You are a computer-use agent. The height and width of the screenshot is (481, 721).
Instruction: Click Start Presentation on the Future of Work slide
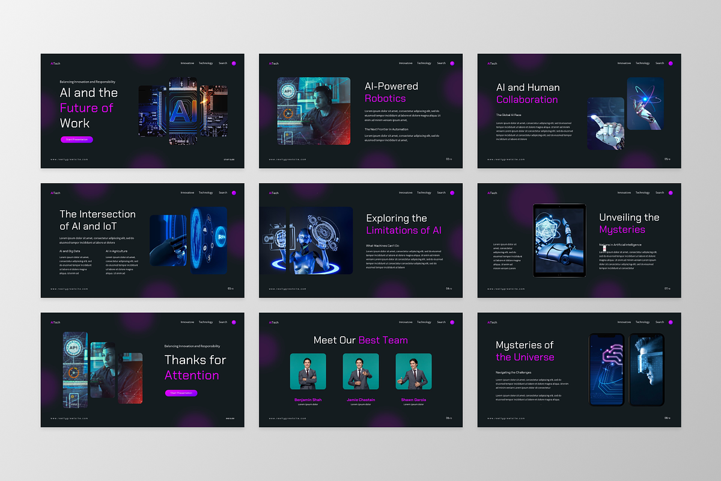point(77,139)
